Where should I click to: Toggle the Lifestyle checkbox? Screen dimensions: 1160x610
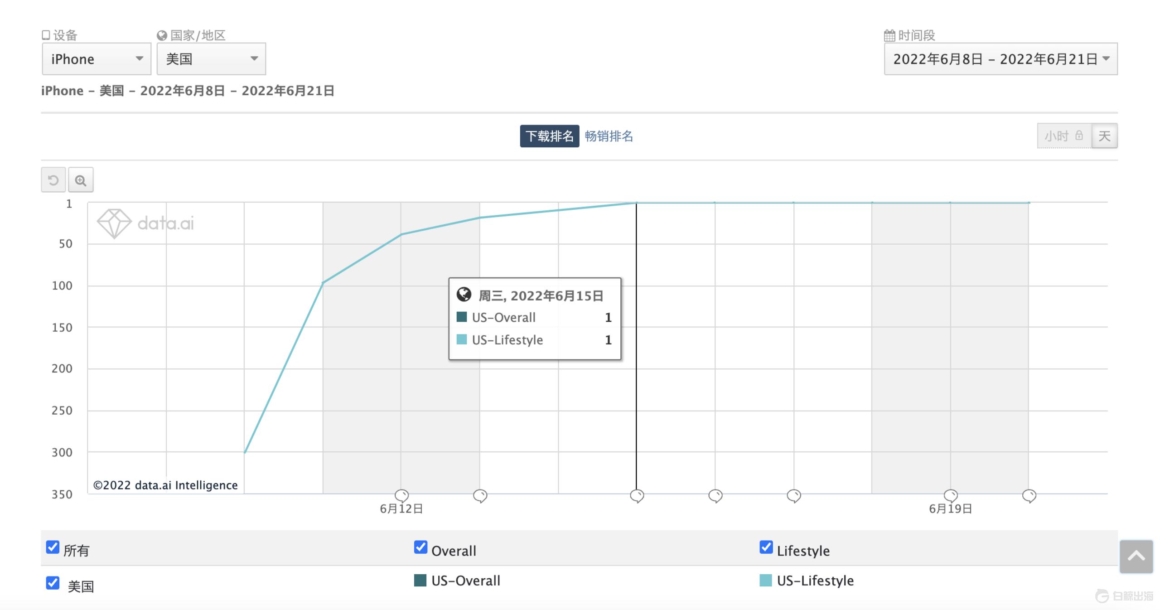766,547
